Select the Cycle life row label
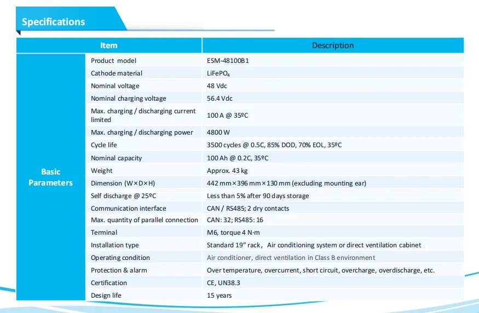This screenshot has height=313, width=479. (104, 145)
